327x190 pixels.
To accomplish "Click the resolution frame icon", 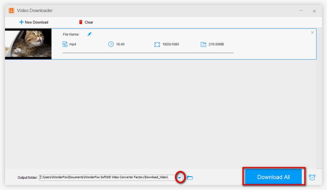I will click(x=157, y=44).
